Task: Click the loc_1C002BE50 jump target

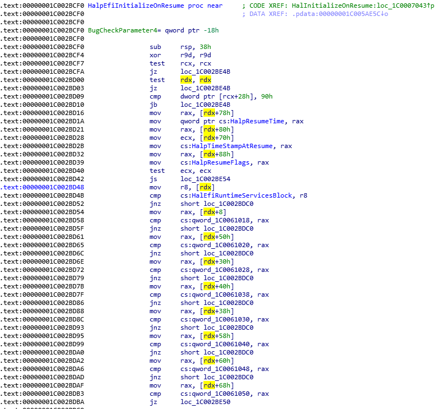Action: (205, 402)
